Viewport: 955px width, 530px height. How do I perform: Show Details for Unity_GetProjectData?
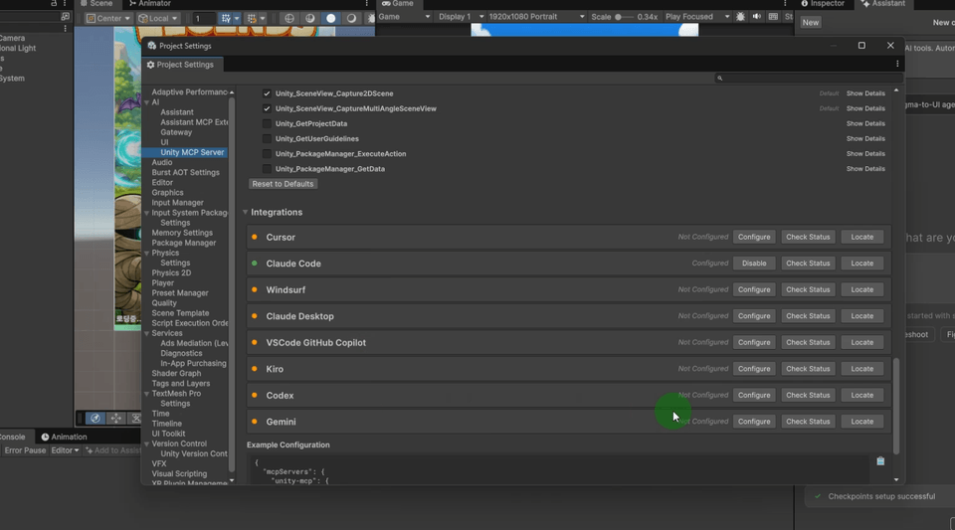point(865,123)
